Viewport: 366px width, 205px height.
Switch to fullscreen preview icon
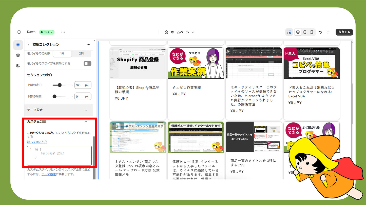(x=312, y=32)
